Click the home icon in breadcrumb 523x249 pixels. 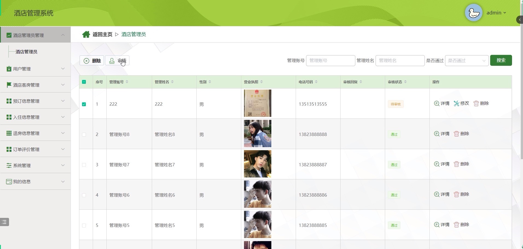[86, 34]
